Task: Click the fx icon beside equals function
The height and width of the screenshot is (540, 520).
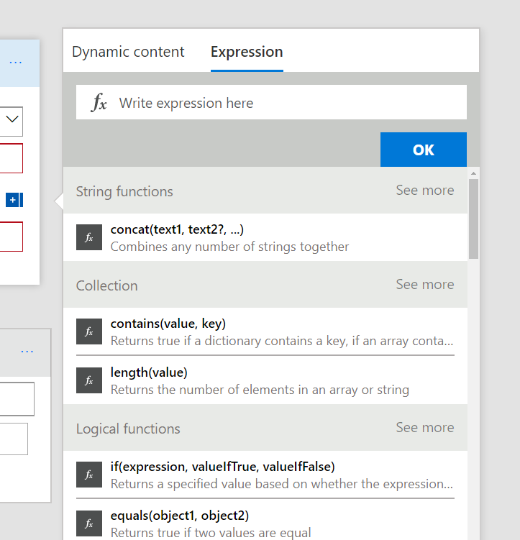Action: click(x=88, y=523)
